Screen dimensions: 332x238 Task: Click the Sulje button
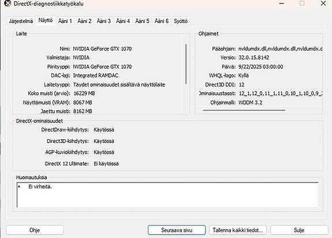tap(299, 230)
